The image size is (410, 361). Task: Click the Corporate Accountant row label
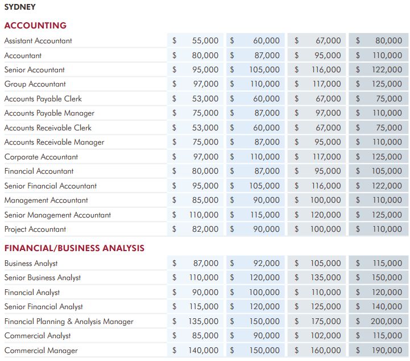(x=41, y=157)
